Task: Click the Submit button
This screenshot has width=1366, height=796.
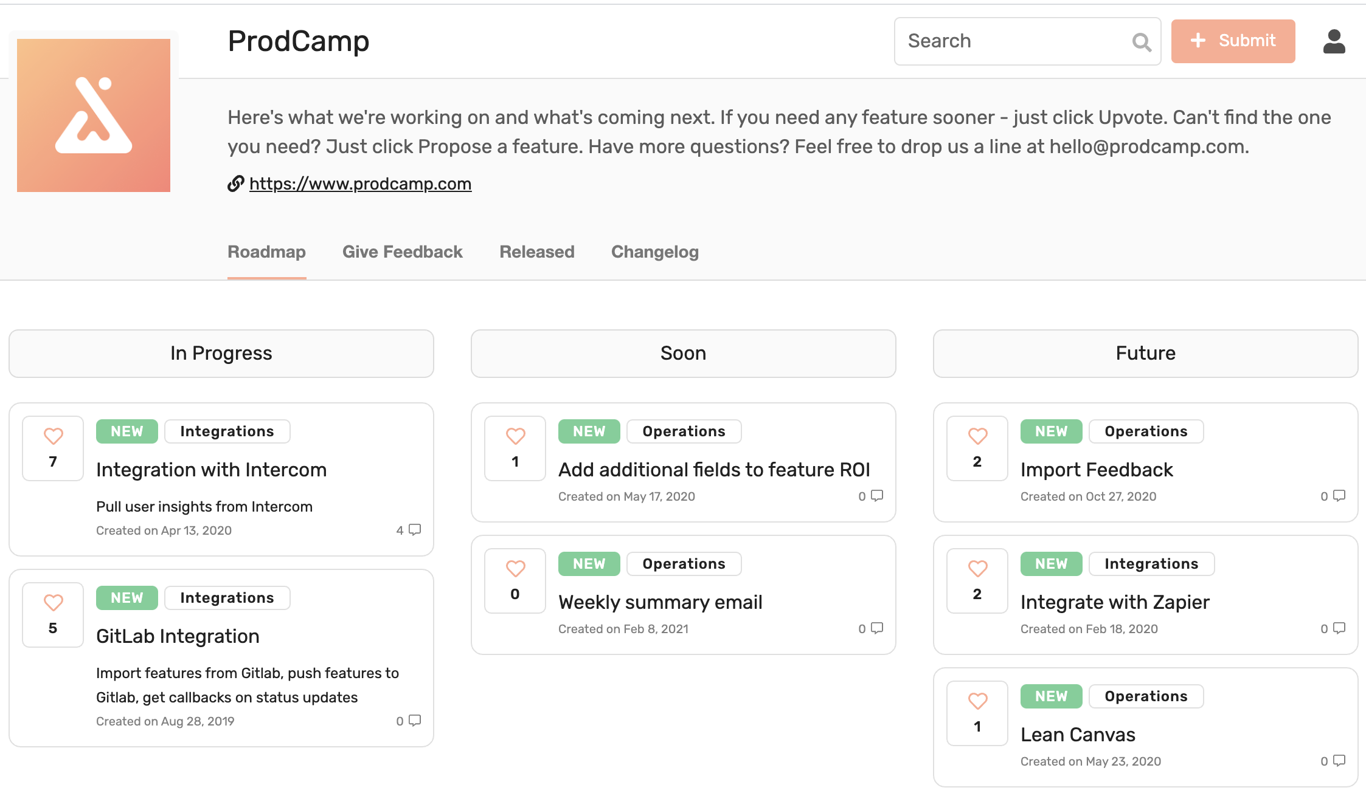Action: [x=1233, y=41]
